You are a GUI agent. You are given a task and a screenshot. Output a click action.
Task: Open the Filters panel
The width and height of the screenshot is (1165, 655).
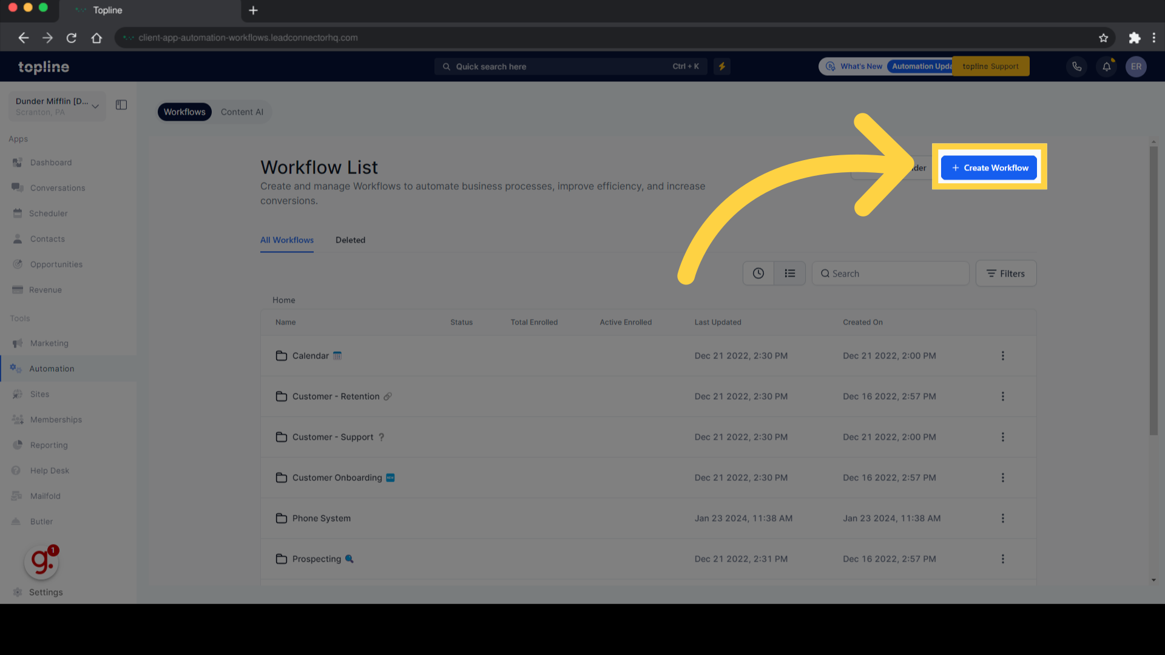[x=1005, y=274]
